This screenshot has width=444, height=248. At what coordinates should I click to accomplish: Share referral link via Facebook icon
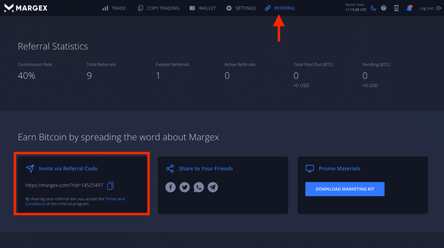point(170,187)
